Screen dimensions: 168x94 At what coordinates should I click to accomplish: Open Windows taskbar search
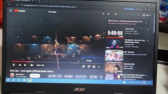pyautogui.click(x=13, y=80)
